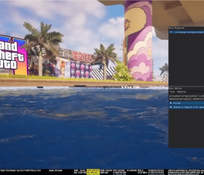The width and height of the screenshot is (204, 175).
Task: Click the ANM 144/200 debug stat
Action: point(106,170)
